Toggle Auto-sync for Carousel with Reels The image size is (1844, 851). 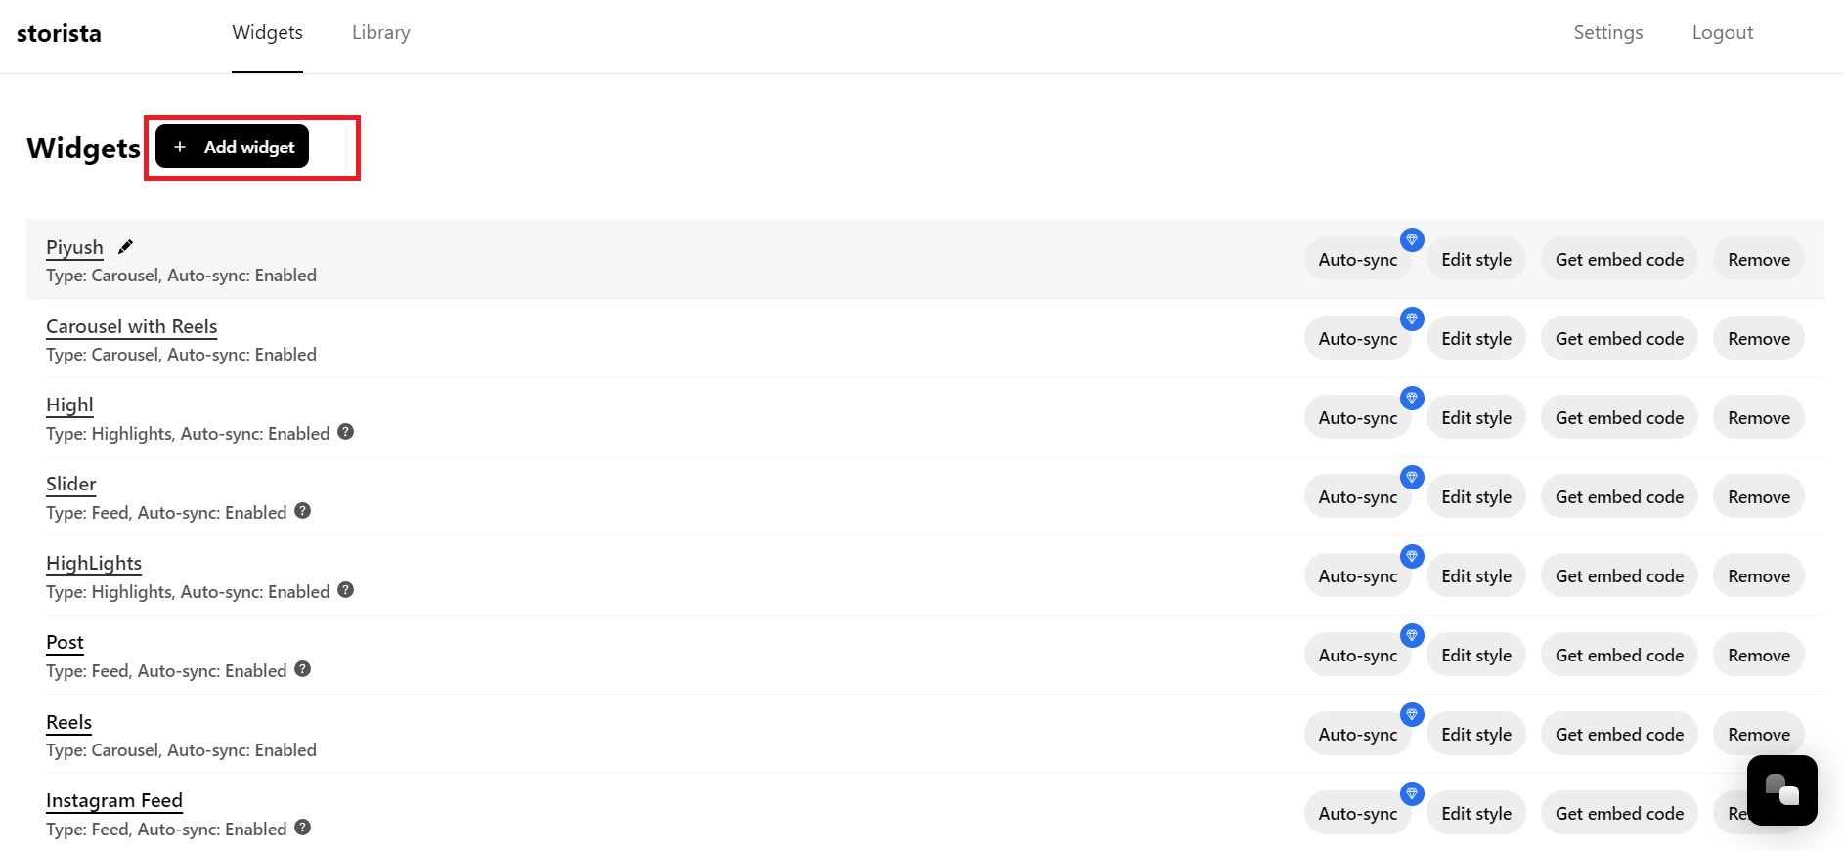(x=1357, y=338)
